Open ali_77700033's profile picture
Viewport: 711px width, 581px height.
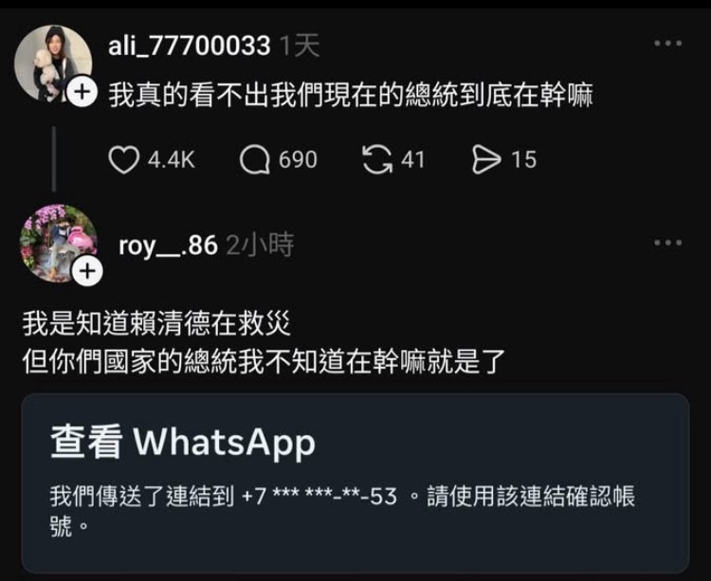pyautogui.click(x=53, y=64)
